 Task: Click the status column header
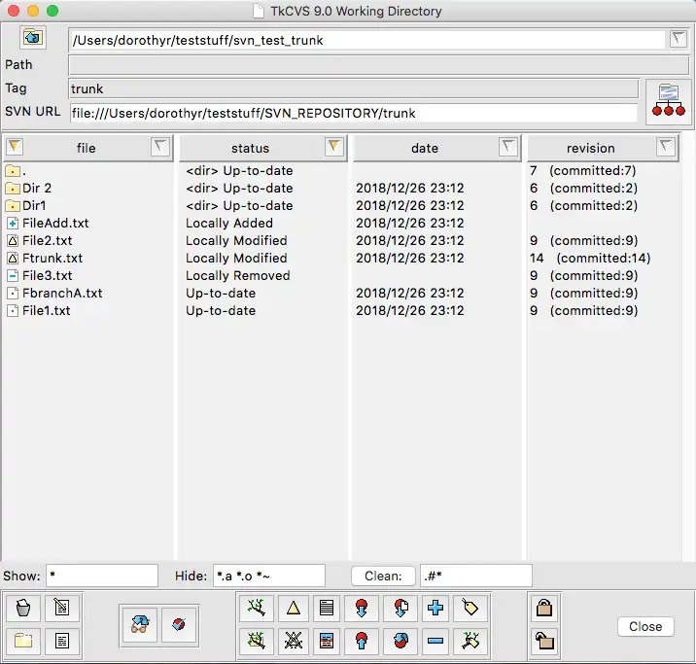click(251, 148)
